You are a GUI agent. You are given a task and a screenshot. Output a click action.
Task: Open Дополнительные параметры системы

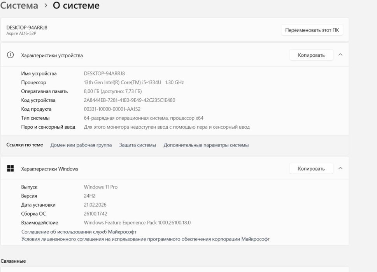206,145
